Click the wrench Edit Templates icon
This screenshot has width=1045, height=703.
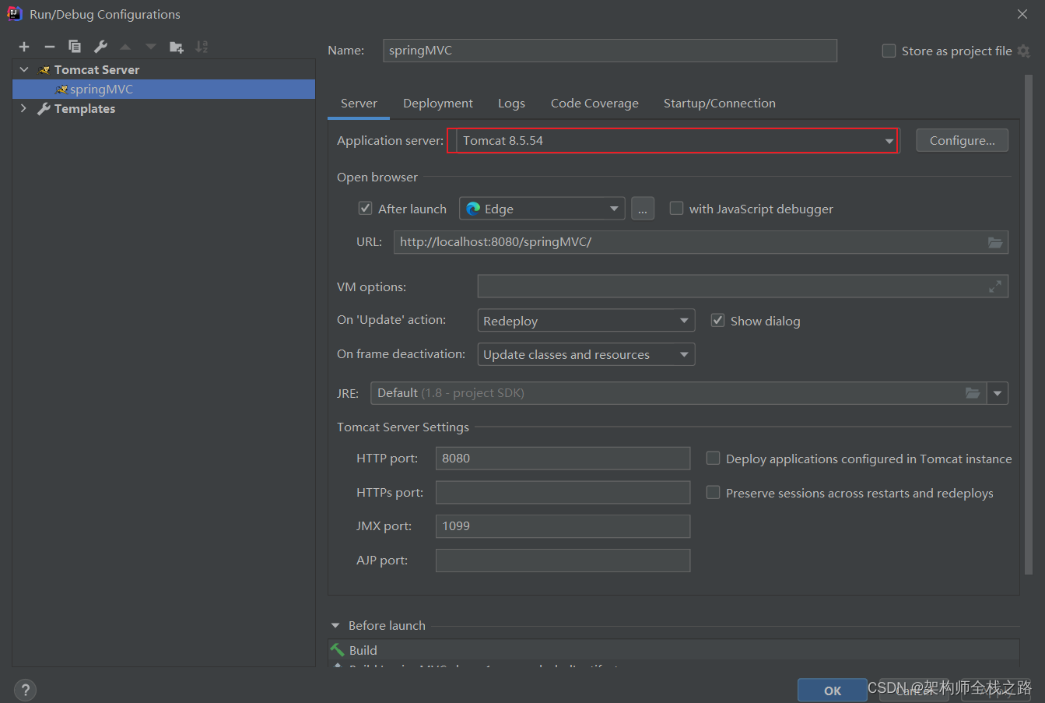(100, 47)
